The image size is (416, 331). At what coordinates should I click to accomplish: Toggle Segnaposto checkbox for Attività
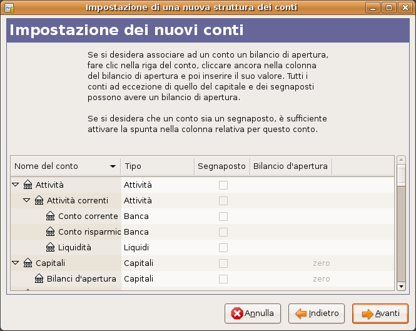tap(223, 185)
